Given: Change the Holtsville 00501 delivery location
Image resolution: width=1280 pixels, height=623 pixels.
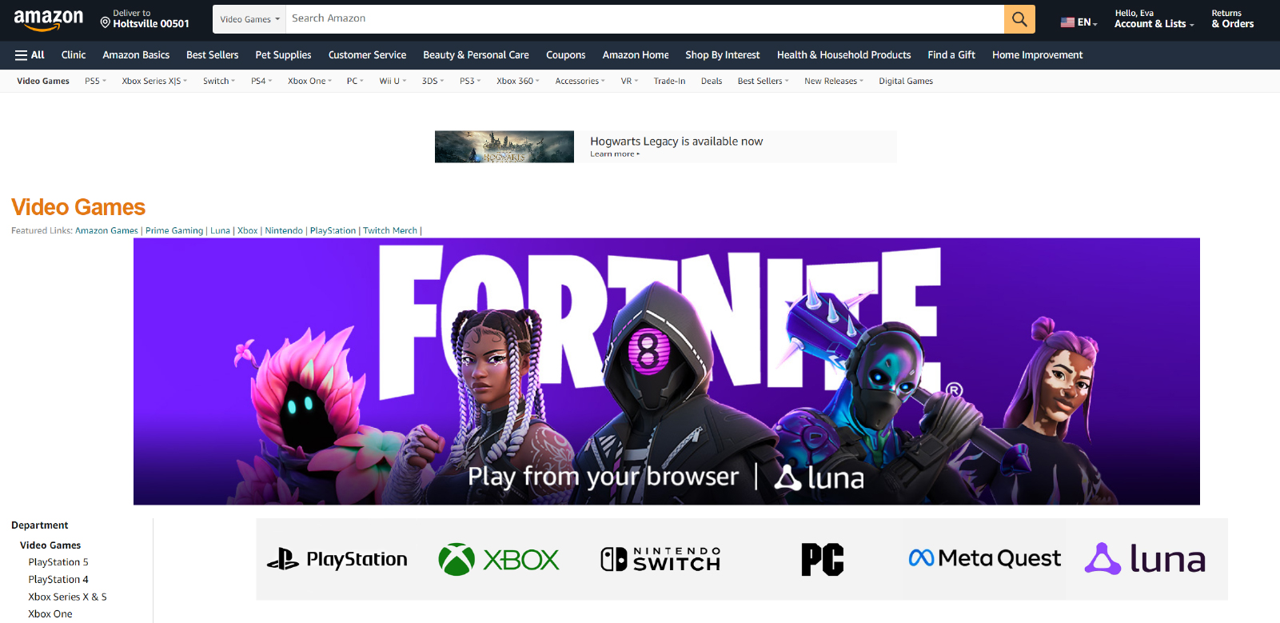Looking at the screenshot, I should click(145, 19).
